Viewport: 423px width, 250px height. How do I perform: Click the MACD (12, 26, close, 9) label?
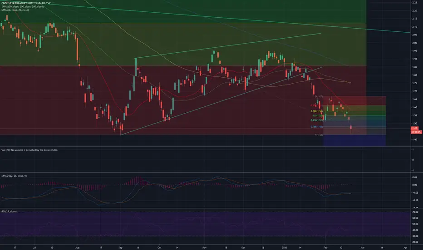click(14, 176)
